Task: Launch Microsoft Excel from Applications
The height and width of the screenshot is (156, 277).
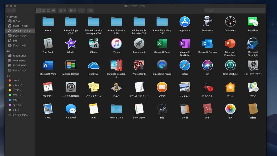Action: [x=162, y=43]
